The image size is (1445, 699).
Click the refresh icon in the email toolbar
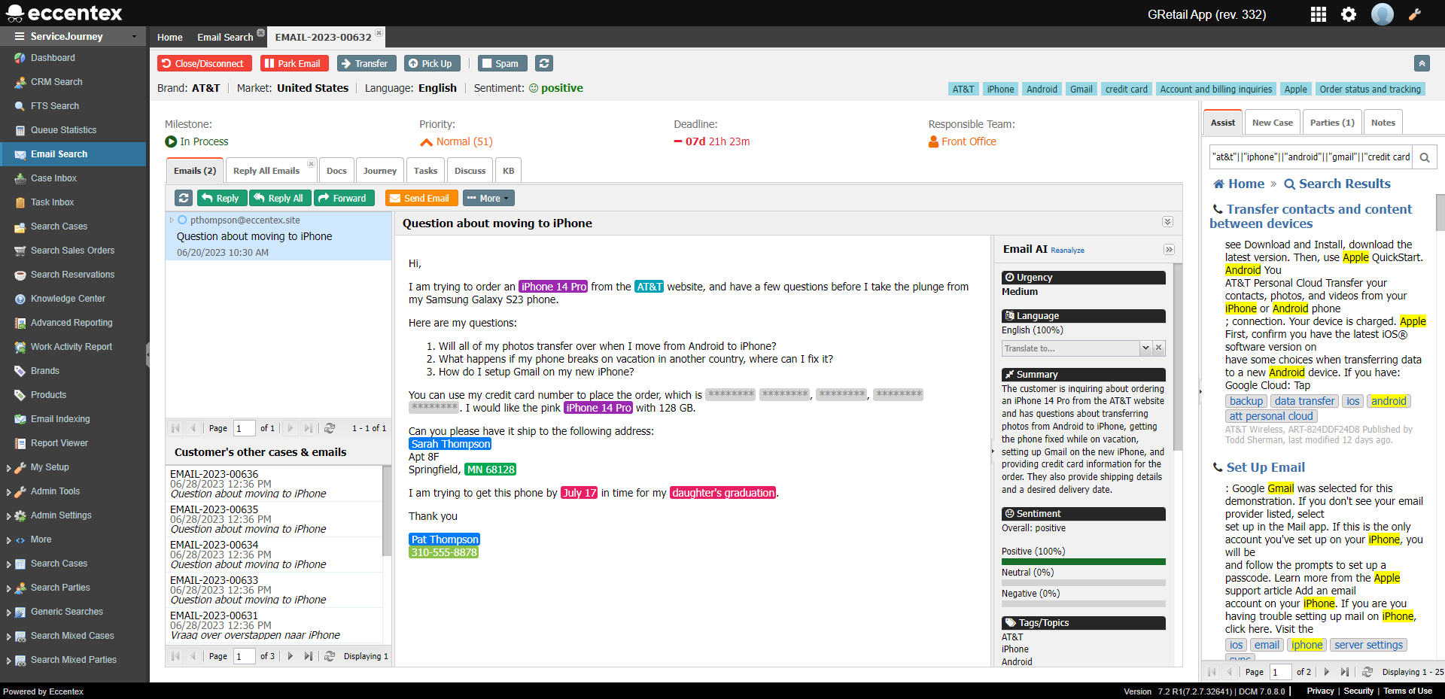coord(183,197)
